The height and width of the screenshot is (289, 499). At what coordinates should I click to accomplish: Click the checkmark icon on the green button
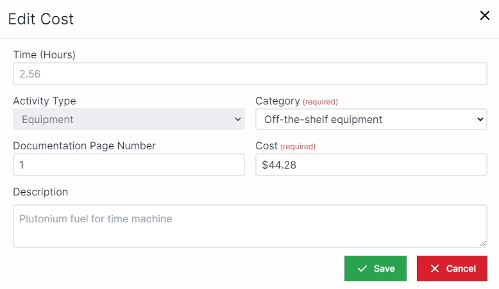coord(362,268)
